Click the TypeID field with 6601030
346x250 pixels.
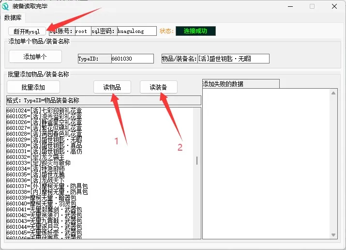click(x=132, y=59)
